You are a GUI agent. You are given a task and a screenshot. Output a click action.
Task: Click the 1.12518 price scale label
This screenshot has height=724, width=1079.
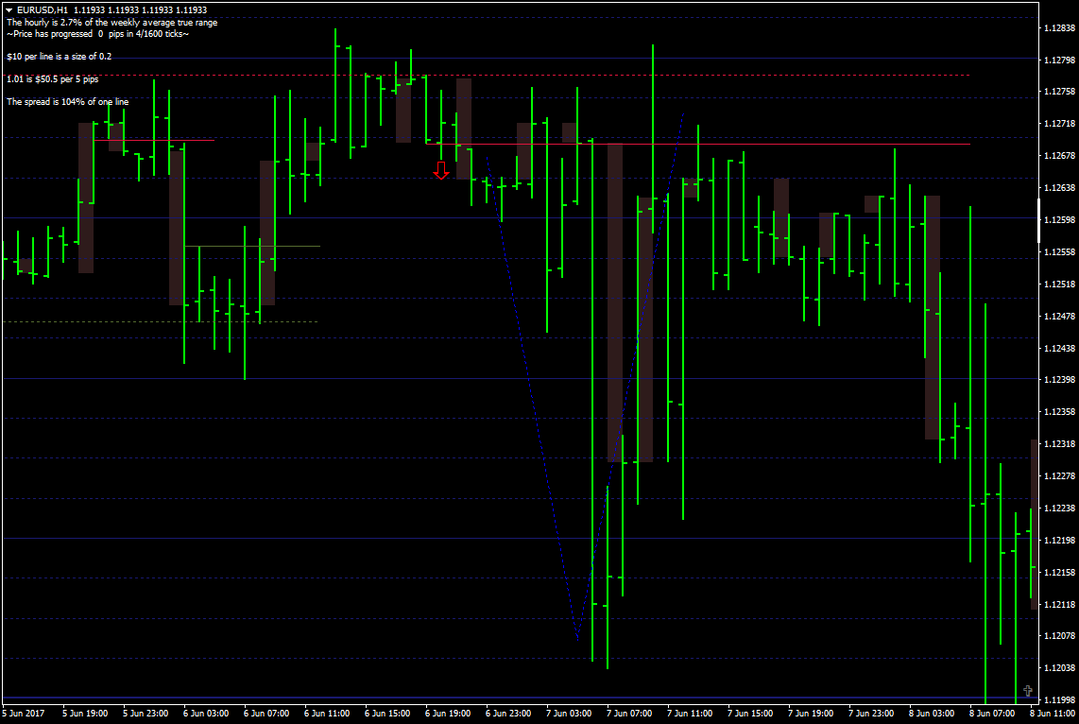coord(1059,284)
